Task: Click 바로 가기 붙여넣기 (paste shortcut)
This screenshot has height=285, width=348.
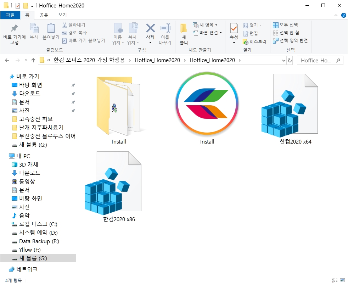Action: 83,41
